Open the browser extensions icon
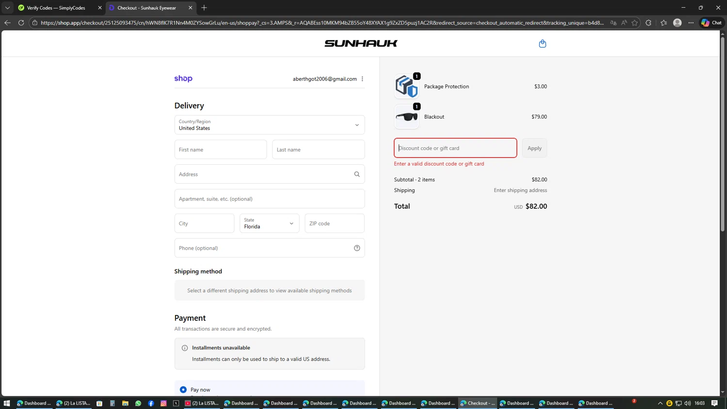The height and width of the screenshot is (409, 727). point(648,23)
